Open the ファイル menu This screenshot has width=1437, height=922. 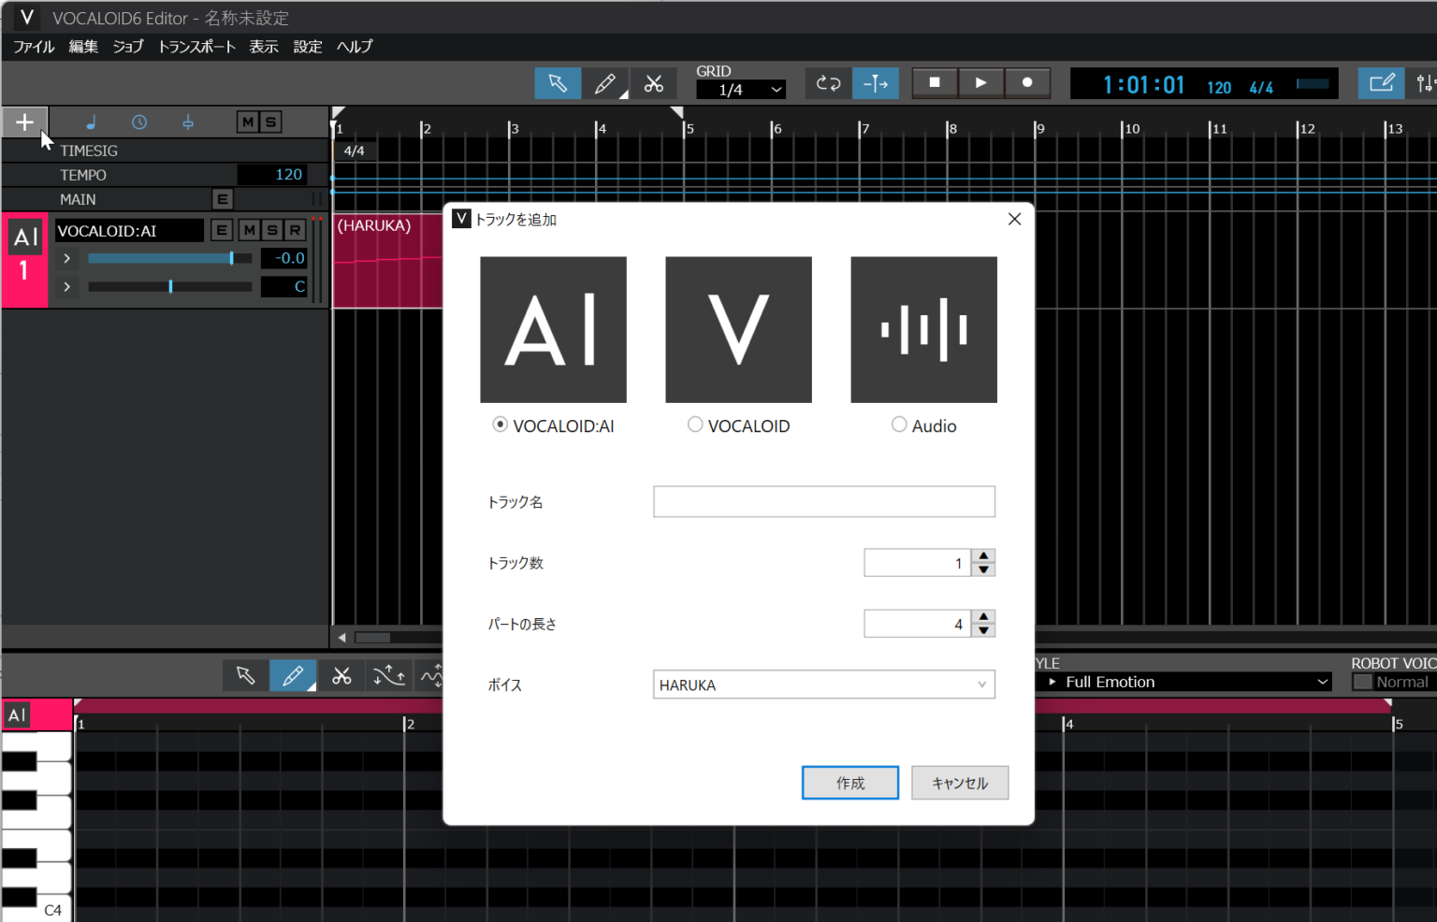point(33,46)
